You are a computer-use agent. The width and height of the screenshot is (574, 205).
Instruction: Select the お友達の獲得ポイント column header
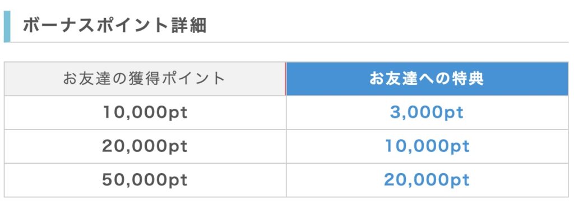pos(145,79)
